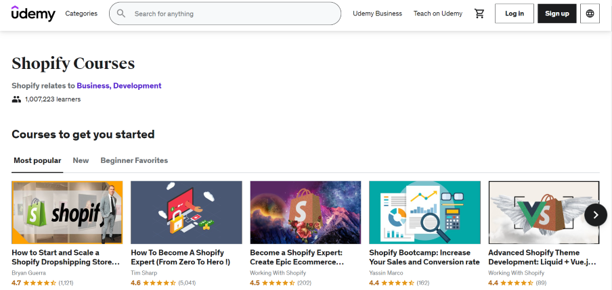Click the Log in button
Viewport: 612px width, 290px height.
515,14
